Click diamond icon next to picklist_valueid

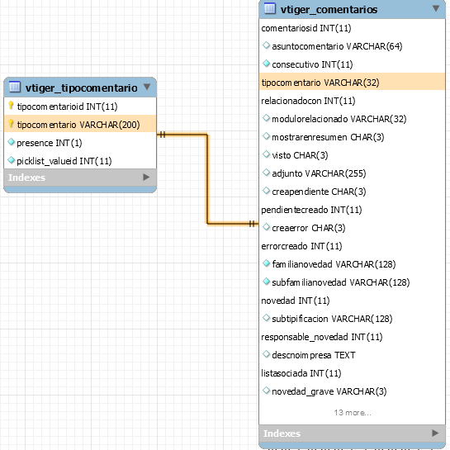coord(12,160)
